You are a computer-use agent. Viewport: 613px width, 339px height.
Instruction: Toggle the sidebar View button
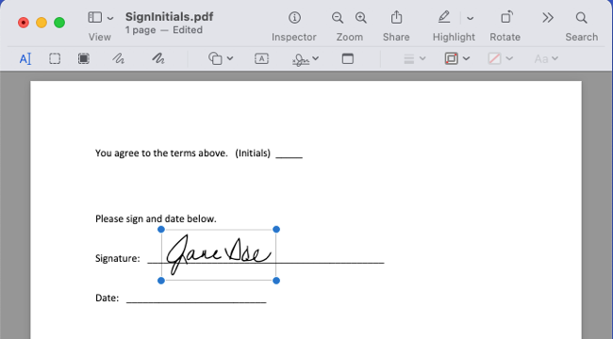95,17
